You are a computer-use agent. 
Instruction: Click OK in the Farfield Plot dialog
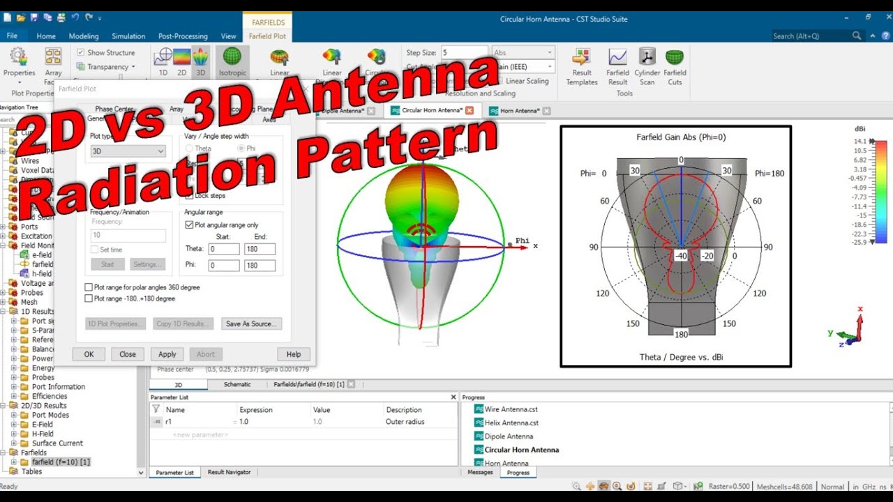(x=89, y=354)
